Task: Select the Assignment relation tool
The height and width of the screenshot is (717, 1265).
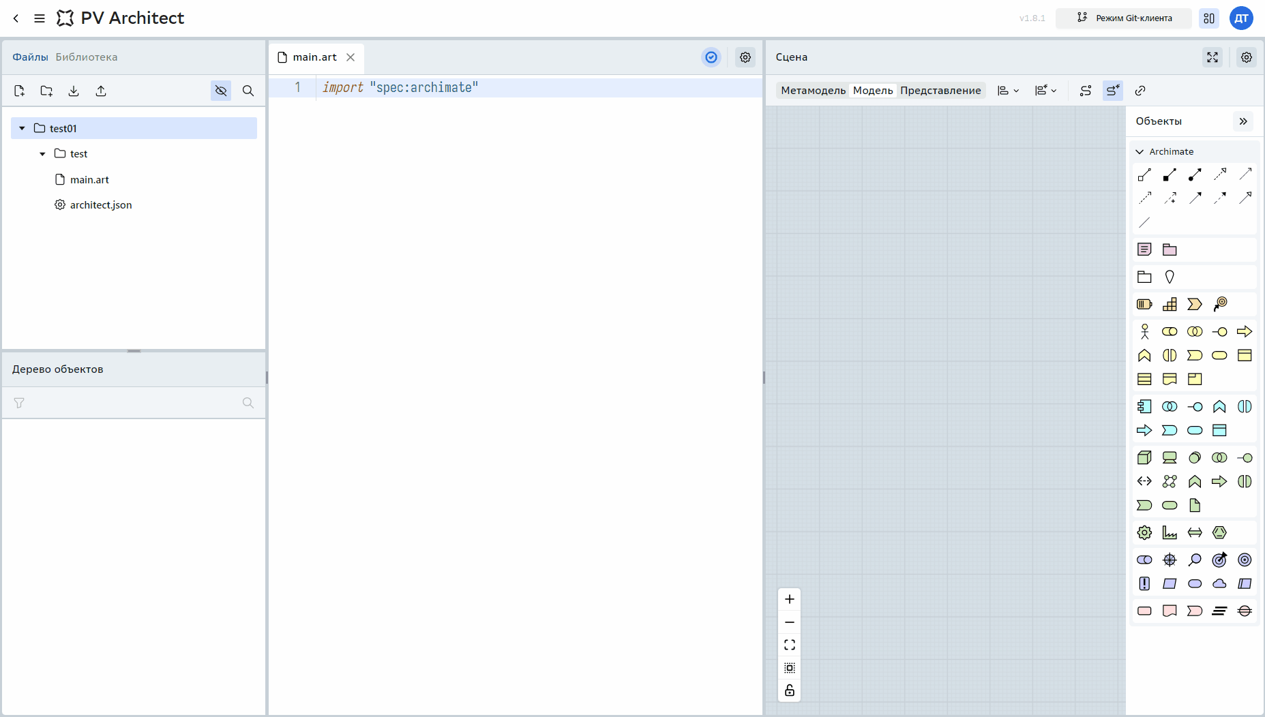Action: point(1195,174)
